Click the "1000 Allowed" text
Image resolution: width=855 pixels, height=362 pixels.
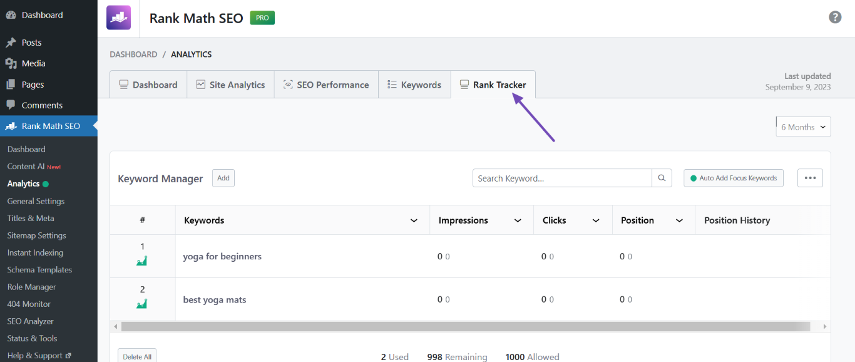(x=533, y=357)
